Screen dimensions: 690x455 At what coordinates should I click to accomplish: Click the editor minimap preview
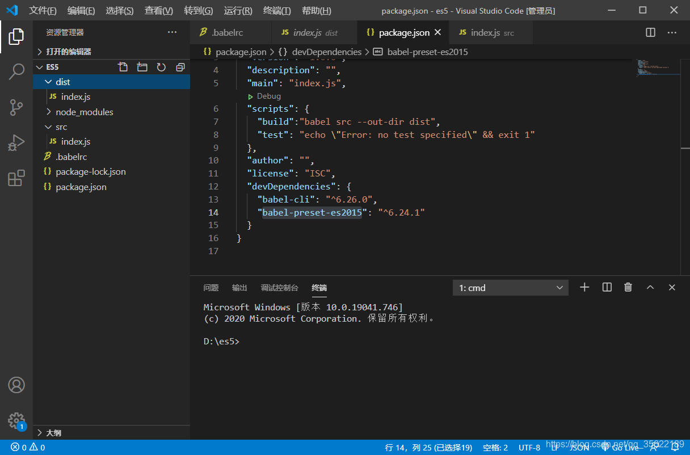point(657,67)
